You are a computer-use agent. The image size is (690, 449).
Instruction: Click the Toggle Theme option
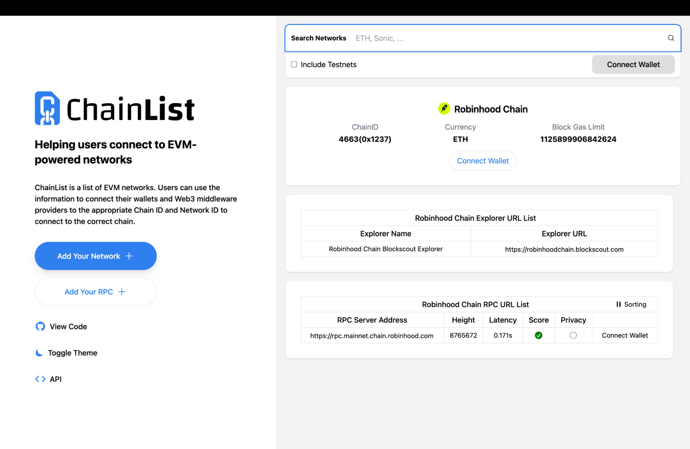click(x=66, y=353)
